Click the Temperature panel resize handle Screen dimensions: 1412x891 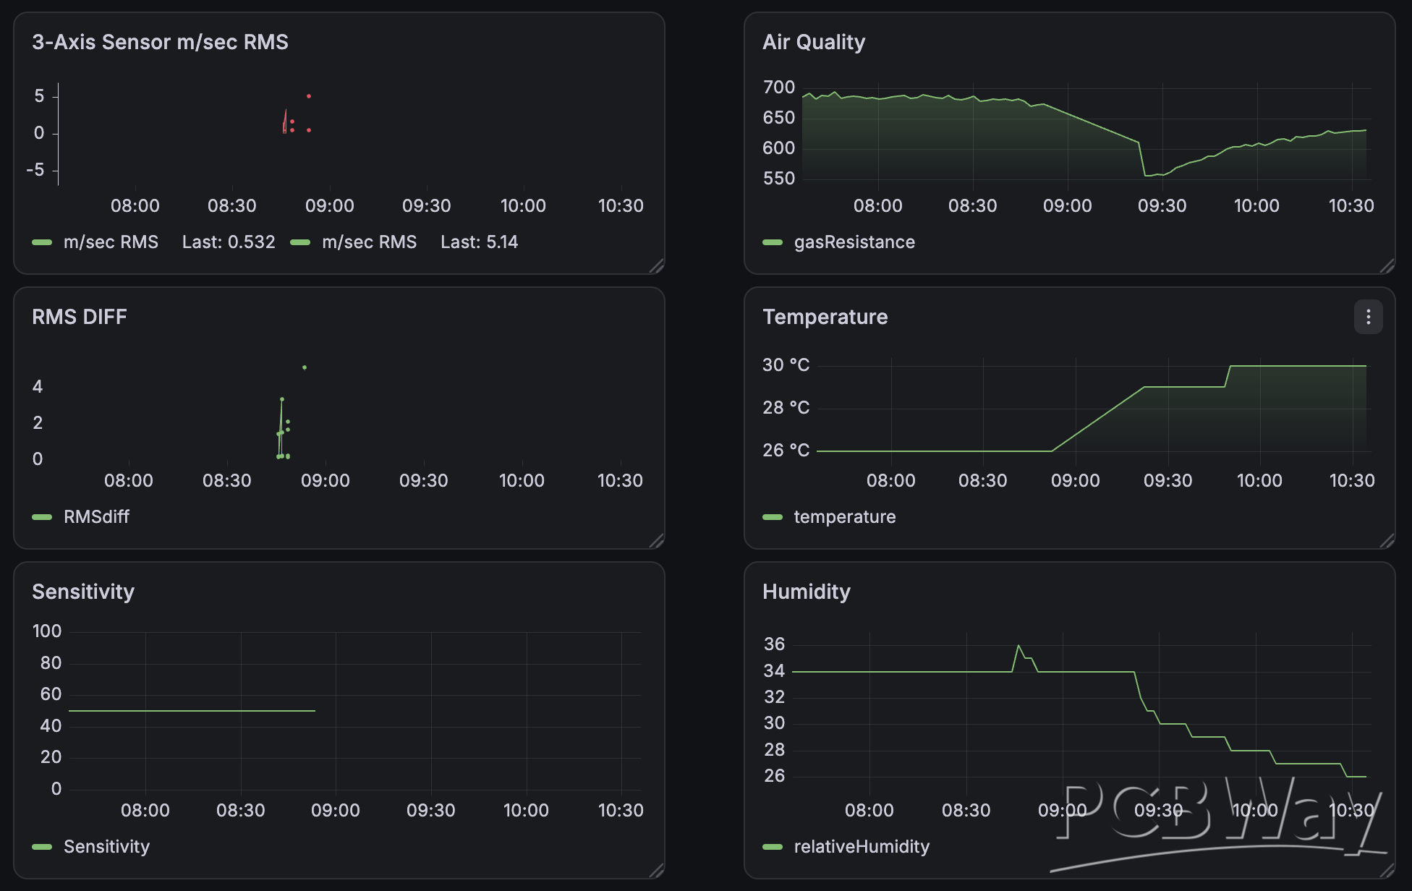coord(1387,540)
